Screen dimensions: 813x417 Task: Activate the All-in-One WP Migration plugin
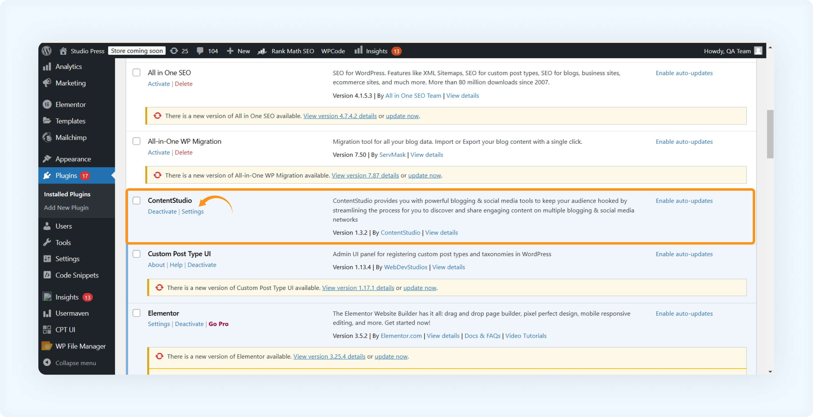159,152
